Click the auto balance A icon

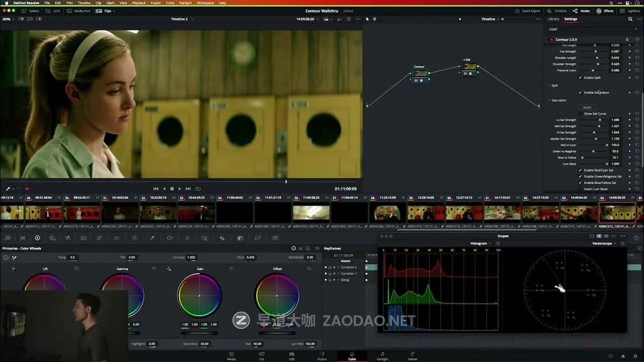click(x=6, y=257)
